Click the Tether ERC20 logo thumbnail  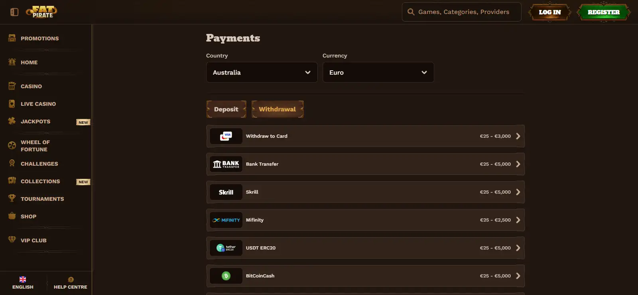click(226, 248)
